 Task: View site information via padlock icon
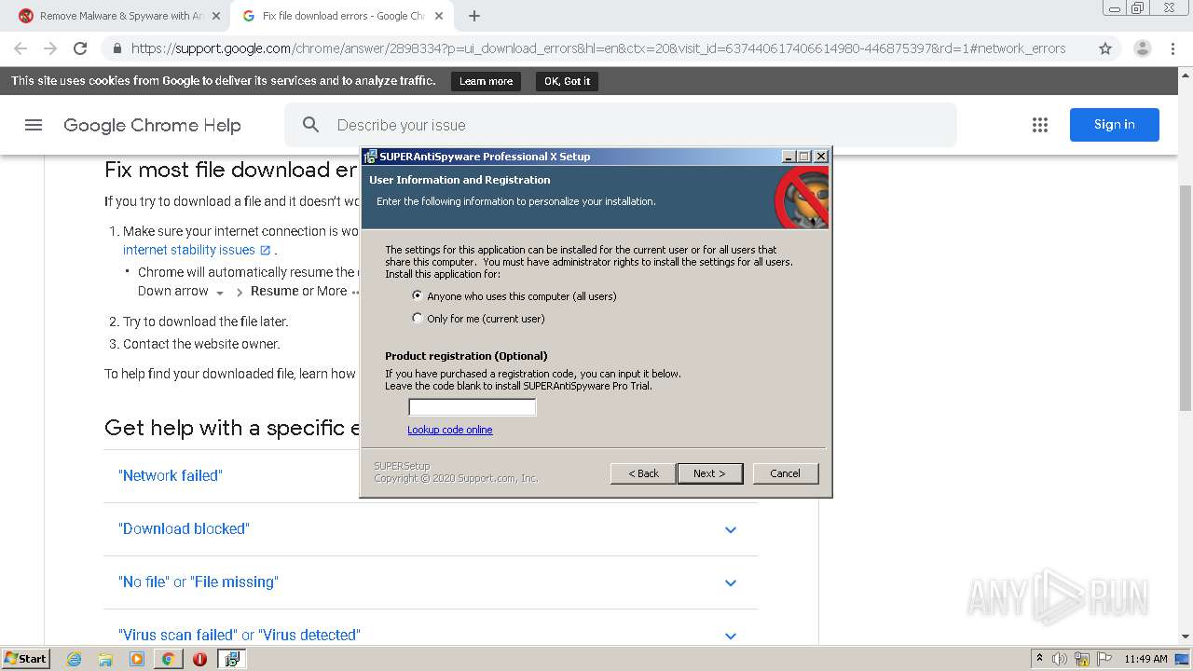coord(117,48)
